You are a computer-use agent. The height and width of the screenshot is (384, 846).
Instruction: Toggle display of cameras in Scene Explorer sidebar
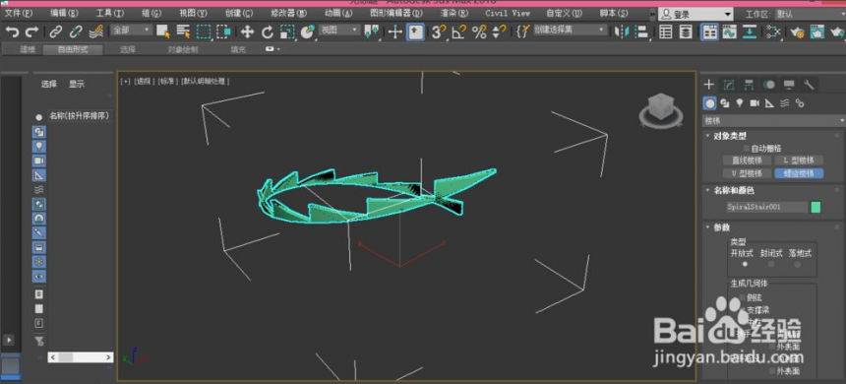(38, 160)
